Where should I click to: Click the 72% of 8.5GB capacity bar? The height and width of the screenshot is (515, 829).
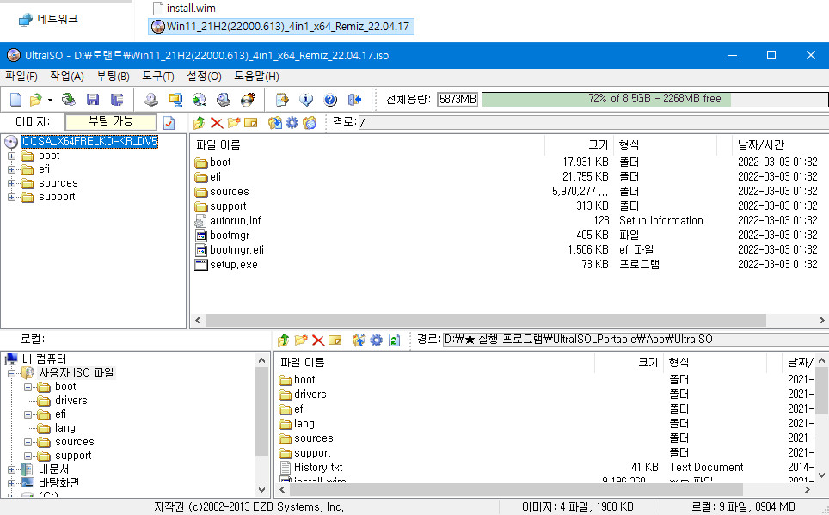(654, 100)
